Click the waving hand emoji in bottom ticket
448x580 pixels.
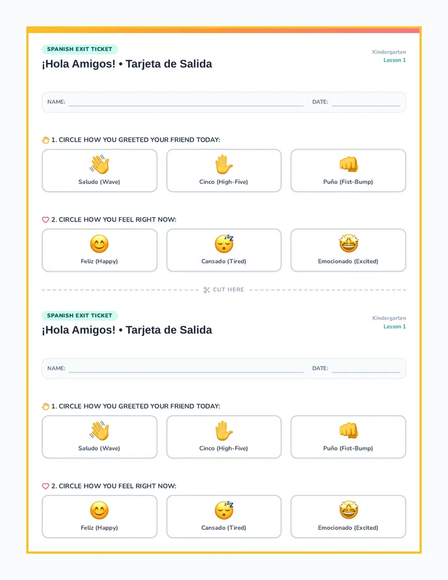pyautogui.click(x=99, y=431)
